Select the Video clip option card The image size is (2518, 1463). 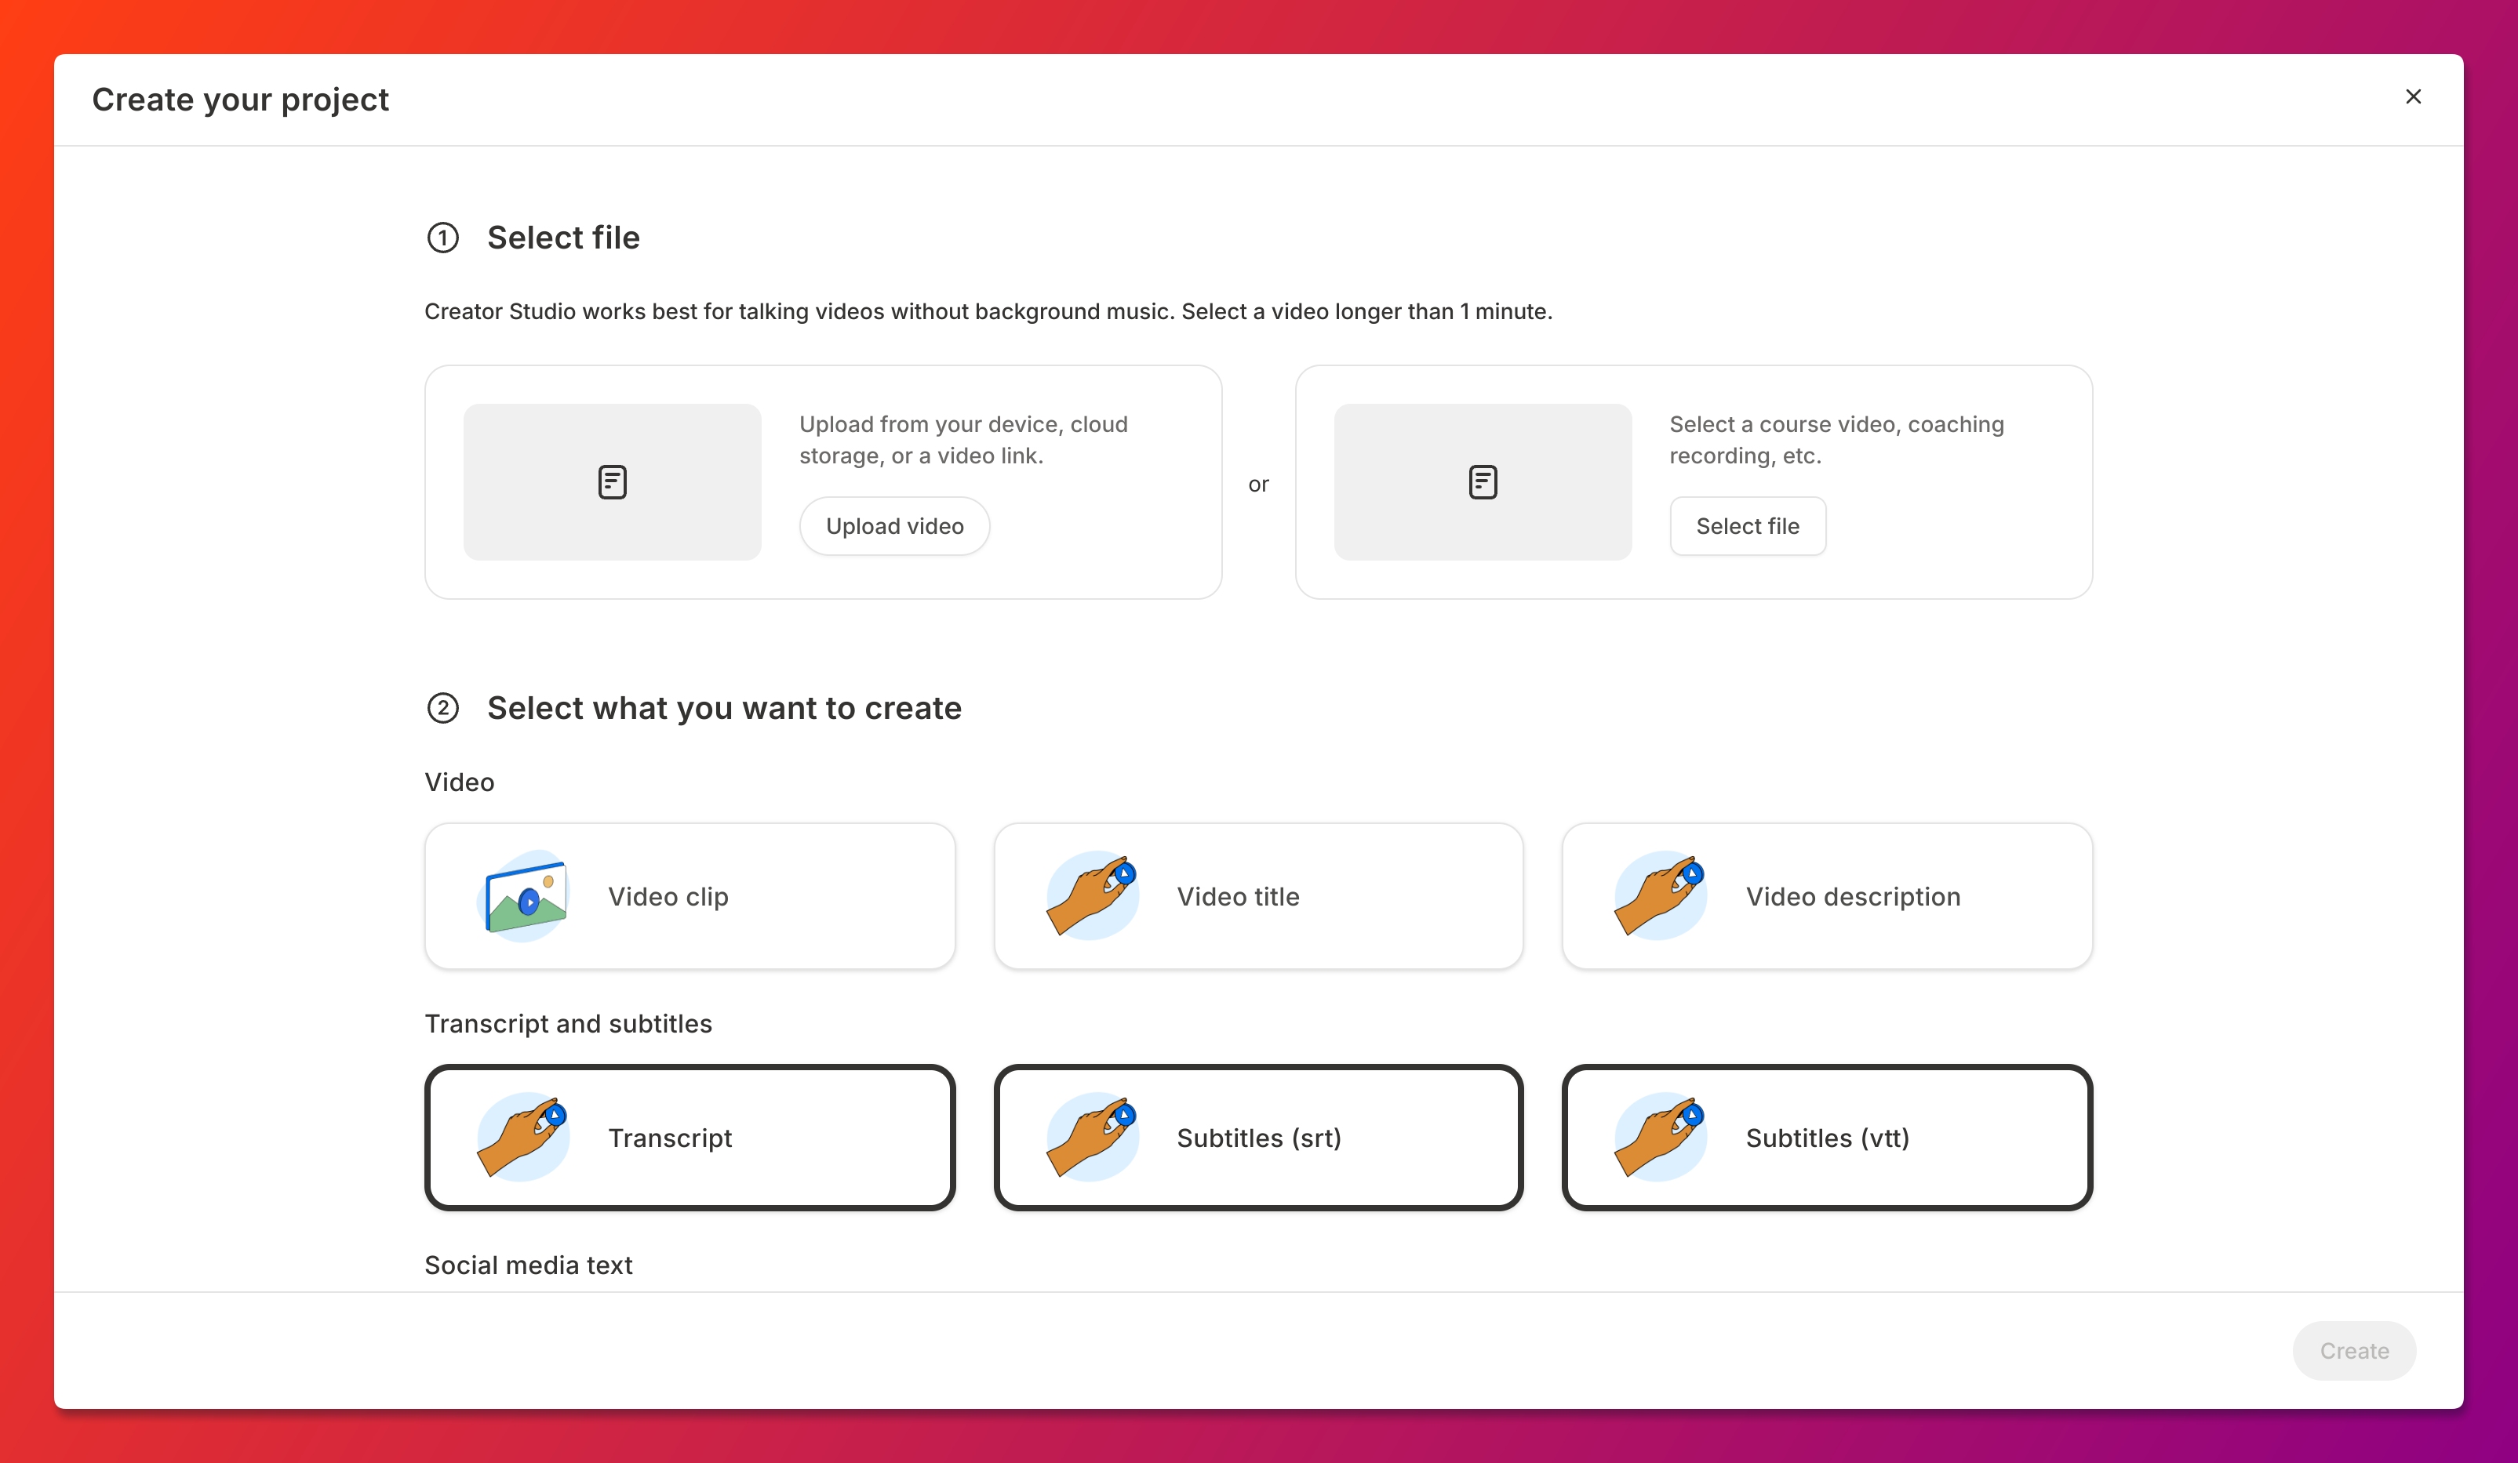[x=690, y=896]
